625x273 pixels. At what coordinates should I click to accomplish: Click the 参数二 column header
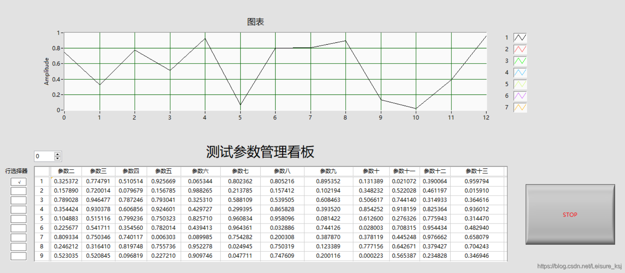pyautogui.click(x=66, y=171)
